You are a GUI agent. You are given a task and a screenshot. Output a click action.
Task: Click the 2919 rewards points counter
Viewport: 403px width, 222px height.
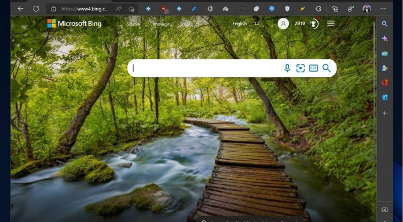300,24
